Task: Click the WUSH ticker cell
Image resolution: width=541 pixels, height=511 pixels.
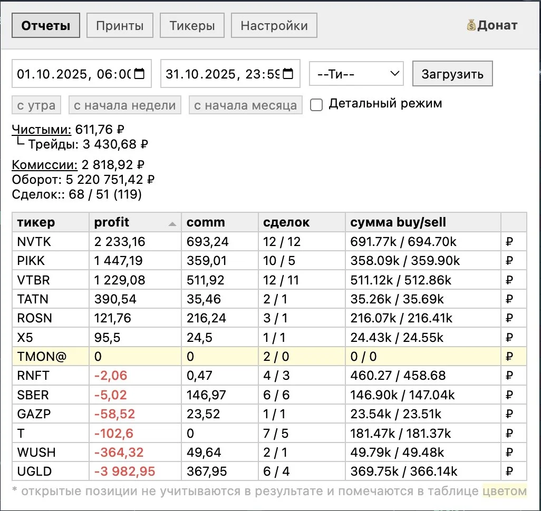Action: click(x=51, y=452)
